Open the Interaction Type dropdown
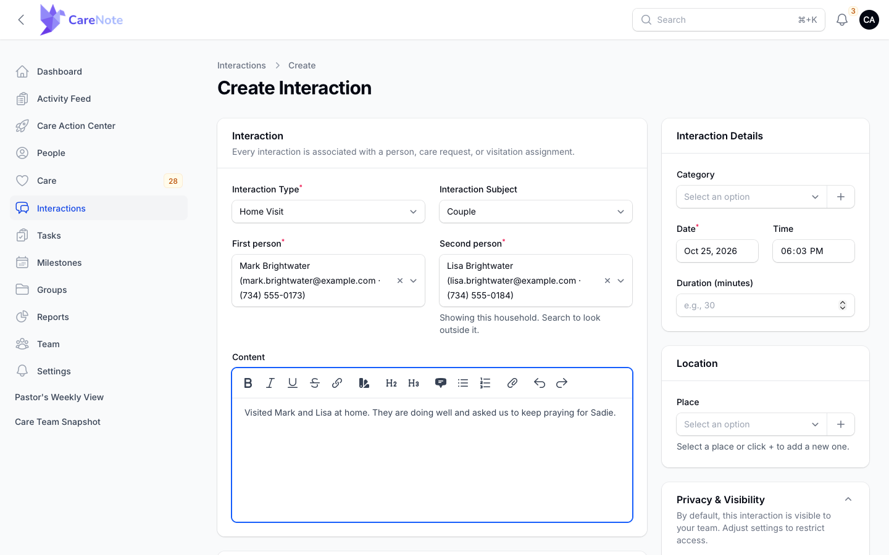 coord(328,212)
